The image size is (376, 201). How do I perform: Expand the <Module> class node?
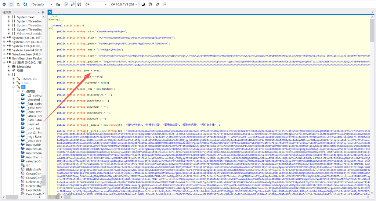point(14,79)
